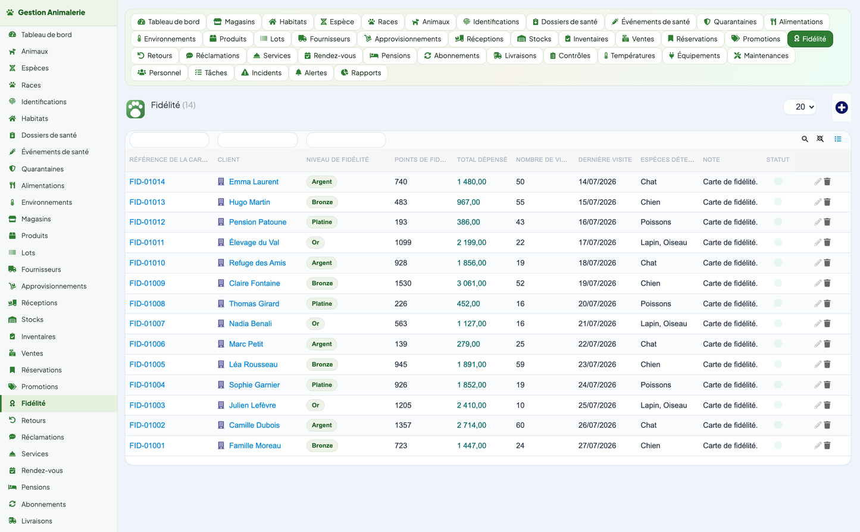Open the FID-01010 reference link
This screenshot has width=860, height=532.
pos(147,263)
